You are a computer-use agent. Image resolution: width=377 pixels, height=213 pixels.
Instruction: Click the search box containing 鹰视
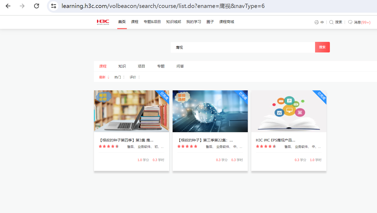pyautogui.click(x=243, y=47)
